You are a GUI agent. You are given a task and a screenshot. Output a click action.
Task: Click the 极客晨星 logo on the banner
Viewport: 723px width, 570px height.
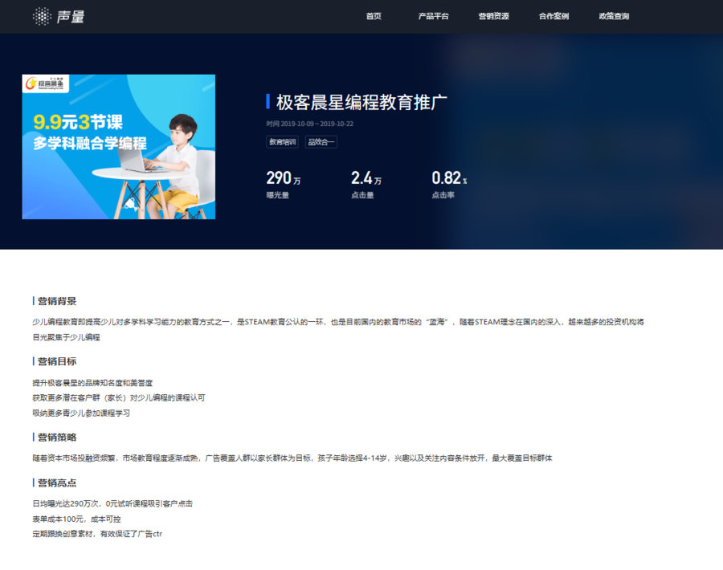point(45,83)
